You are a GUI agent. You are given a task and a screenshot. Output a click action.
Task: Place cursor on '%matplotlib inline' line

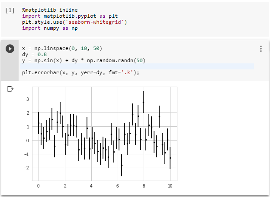pos(50,10)
